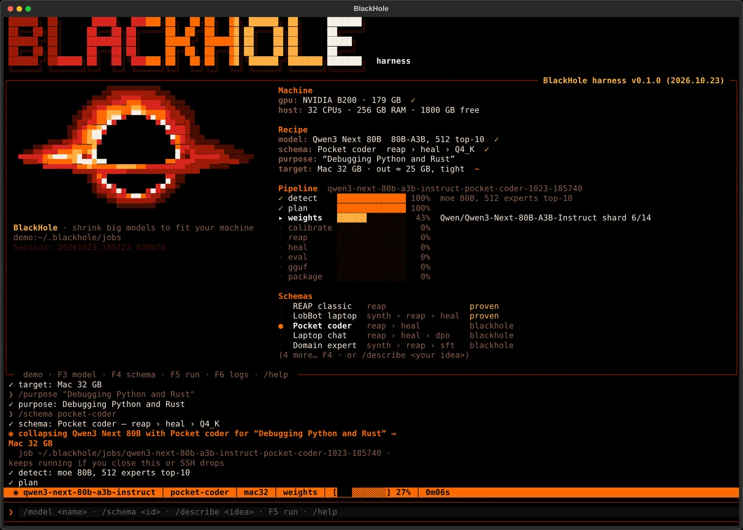The height and width of the screenshot is (530, 743).
Task: Click the status bar running indicator circle
Action: coord(16,492)
